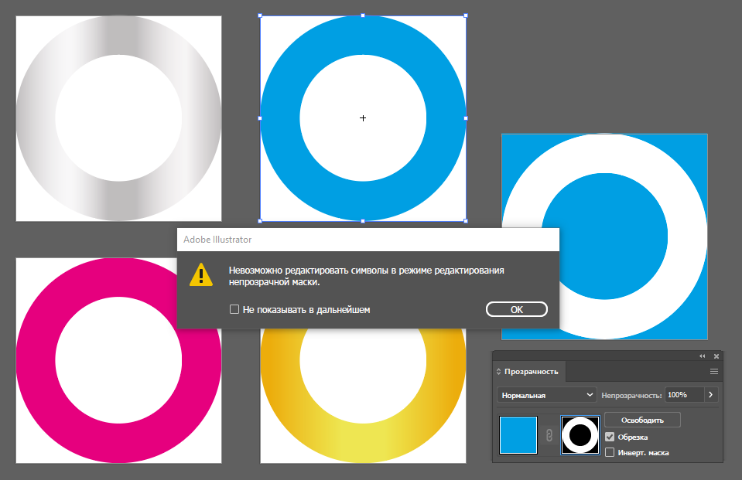The height and width of the screenshot is (480, 742).
Task: Select the silver gradient ring artwork
Action: [119, 118]
